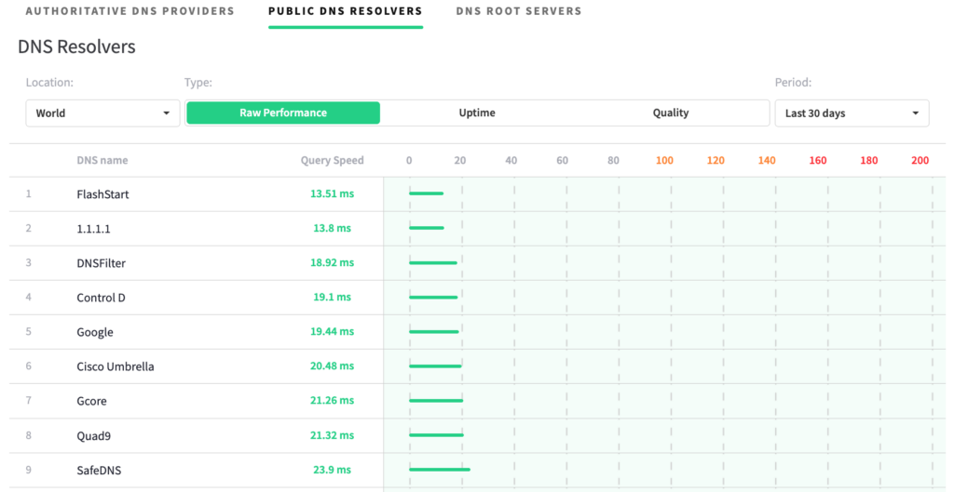This screenshot has width=954, height=492.
Task: Click the 21.26 ms query speed value
Action: (333, 400)
